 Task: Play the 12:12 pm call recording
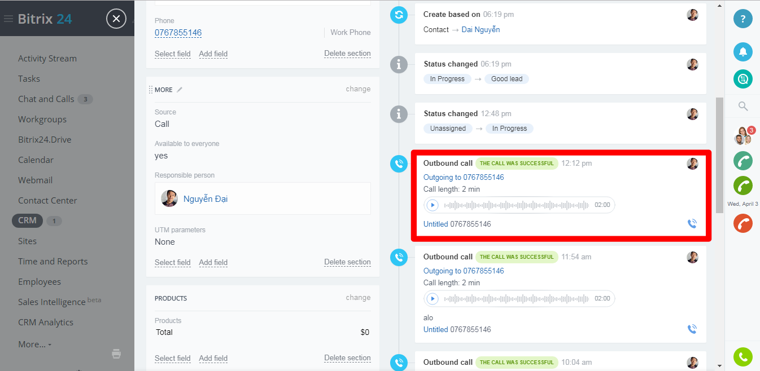[x=433, y=205]
